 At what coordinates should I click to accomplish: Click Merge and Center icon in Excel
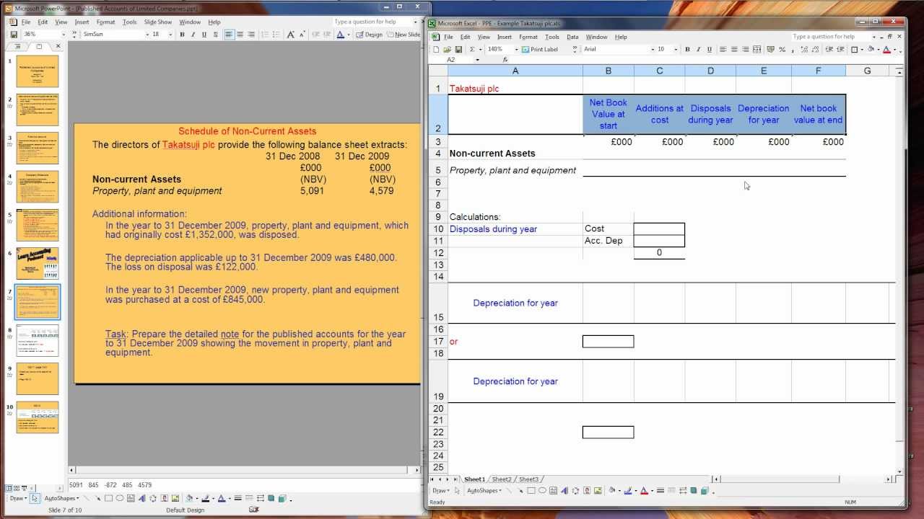[757, 49]
